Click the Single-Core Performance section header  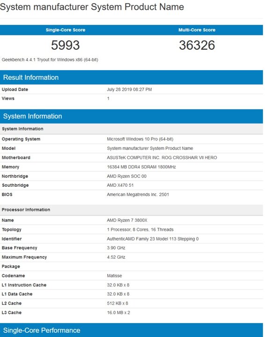pyautogui.click(x=131, y=330)
